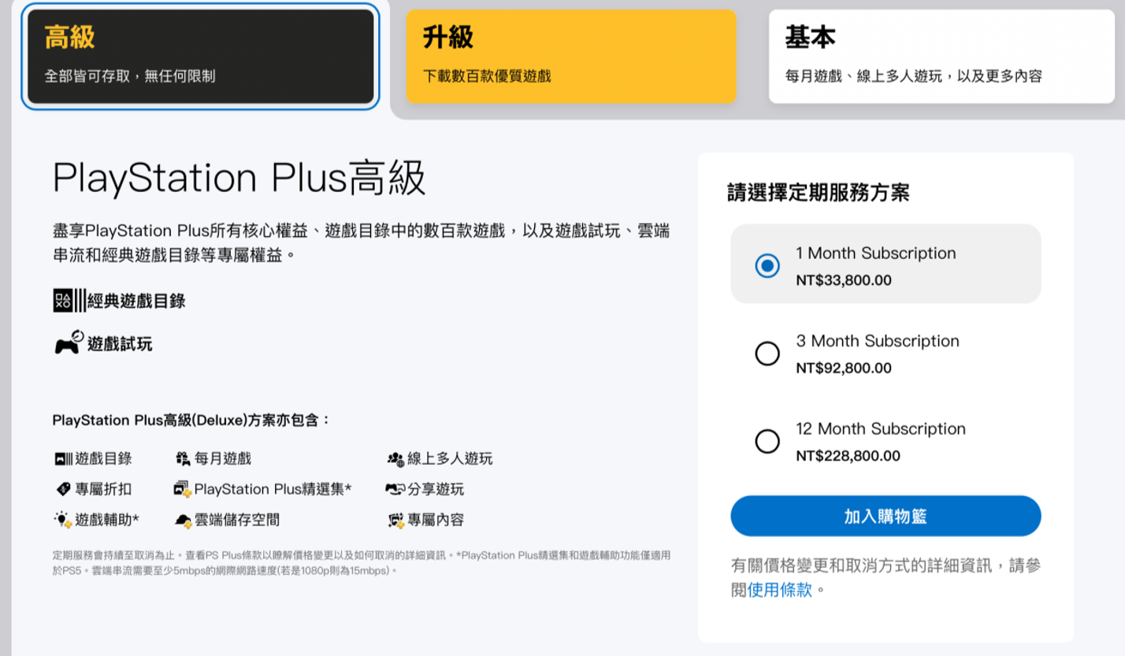Click the 專屬內容 exclusive content icon
Image resolution: width=1125 pixels, height=656 pixels.
click(395, 520)
